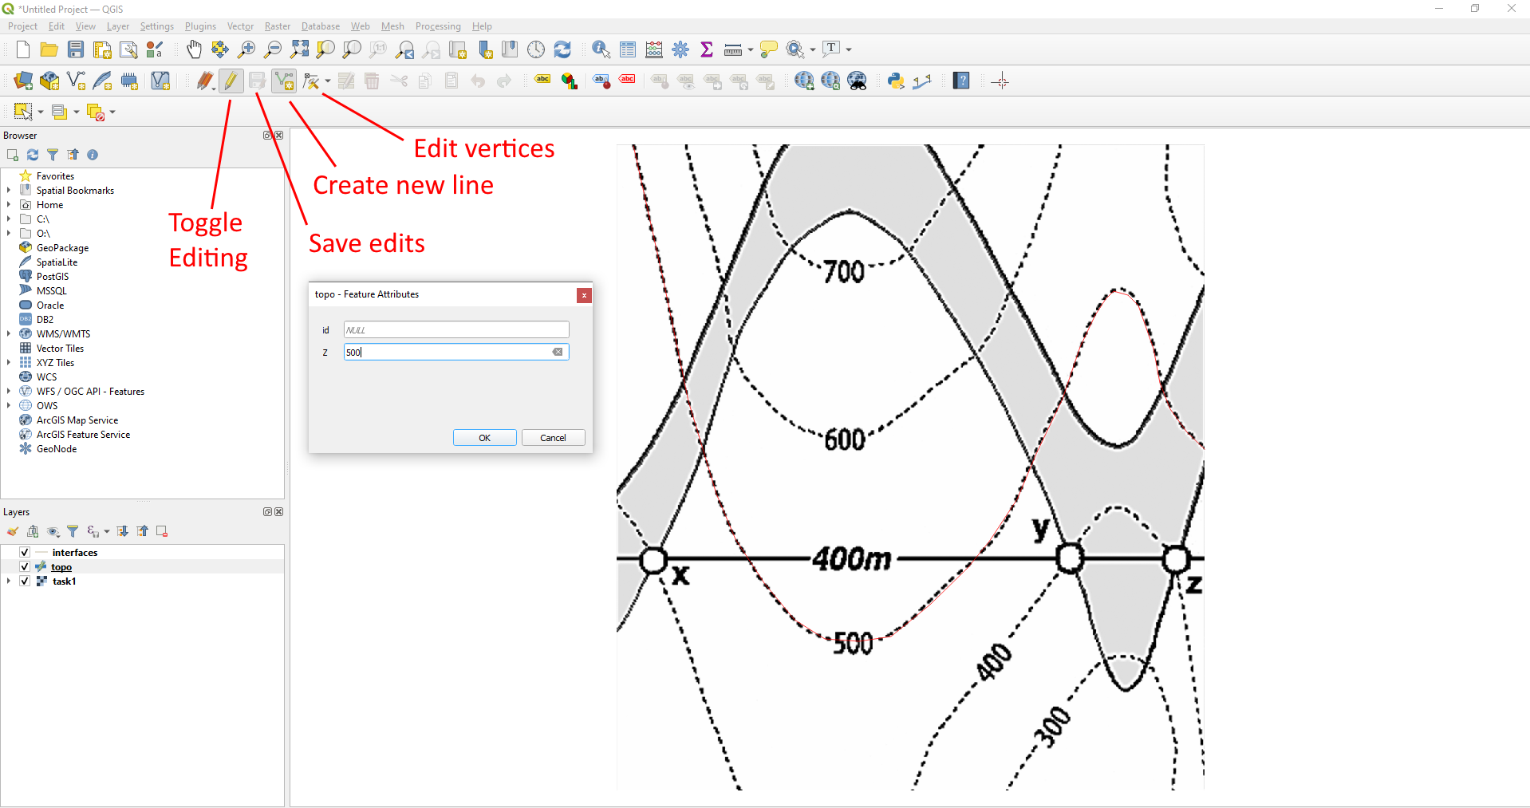Zoom to full extent
1530x808 pixels.
click(299, 49)
